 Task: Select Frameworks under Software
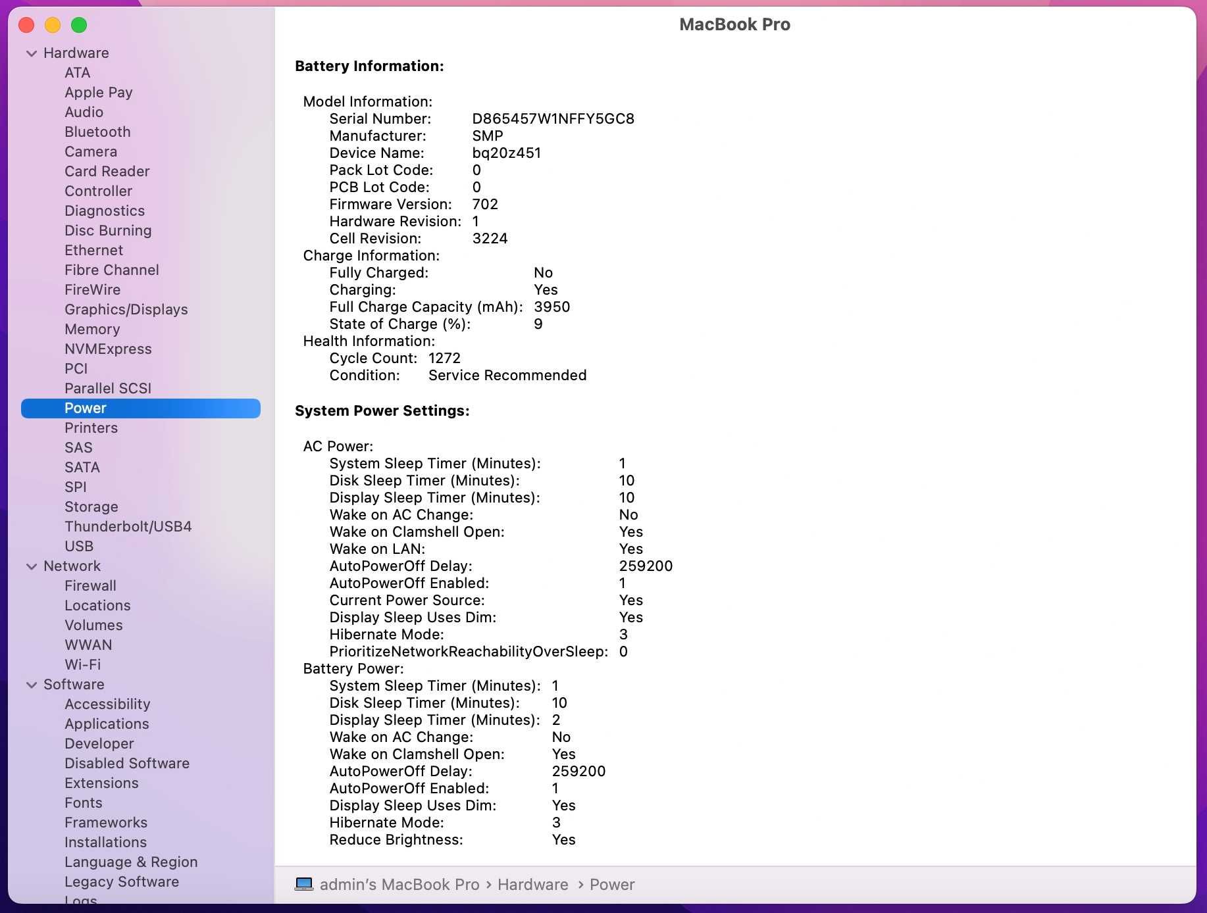pyautogui.click(x=106, y=823)
